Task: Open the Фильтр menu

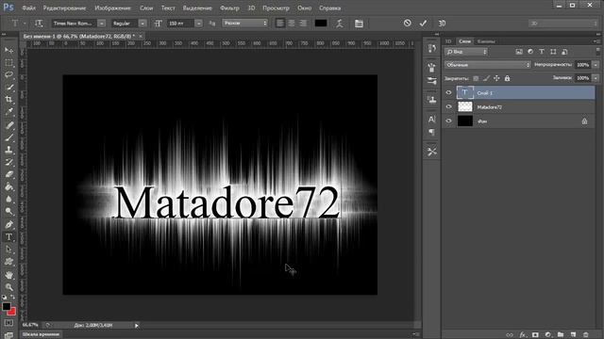Action: (x=229, y=8)
